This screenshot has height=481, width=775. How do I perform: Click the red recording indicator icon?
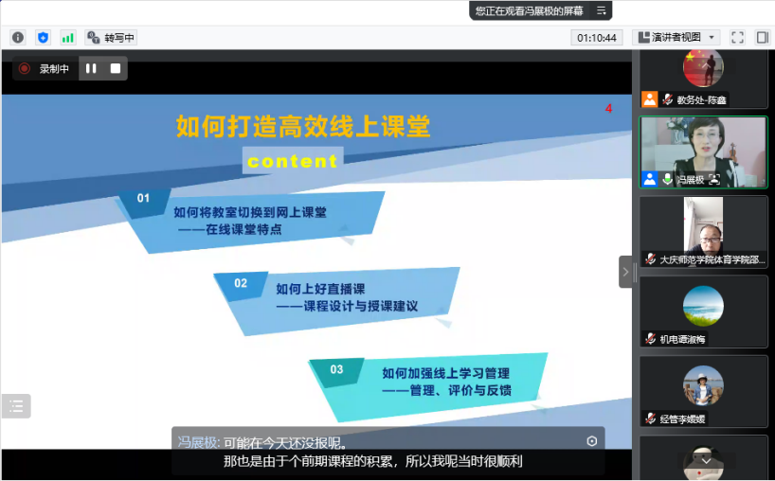(25, 68)
